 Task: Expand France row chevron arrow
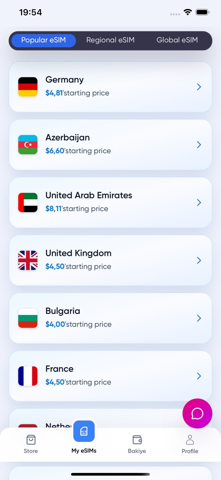tap(199, 376)
